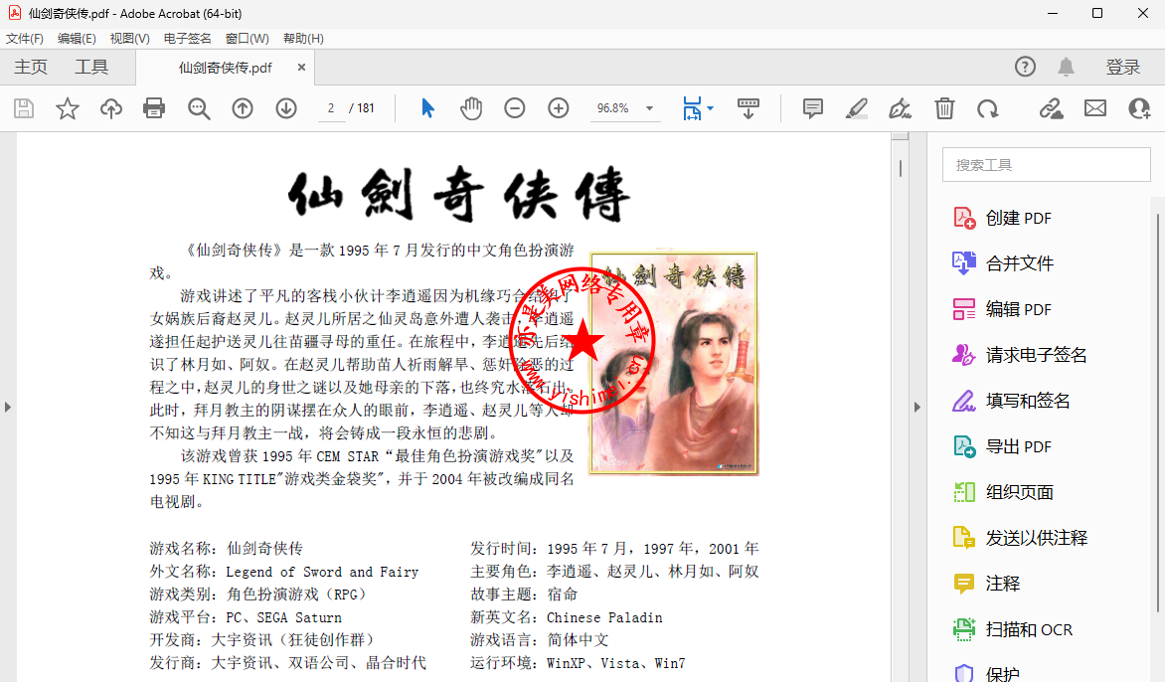Image resolution: width=1165 pixels, height=682 pixels.
Task: Choose the Highlight text tool
Action: 857,108
